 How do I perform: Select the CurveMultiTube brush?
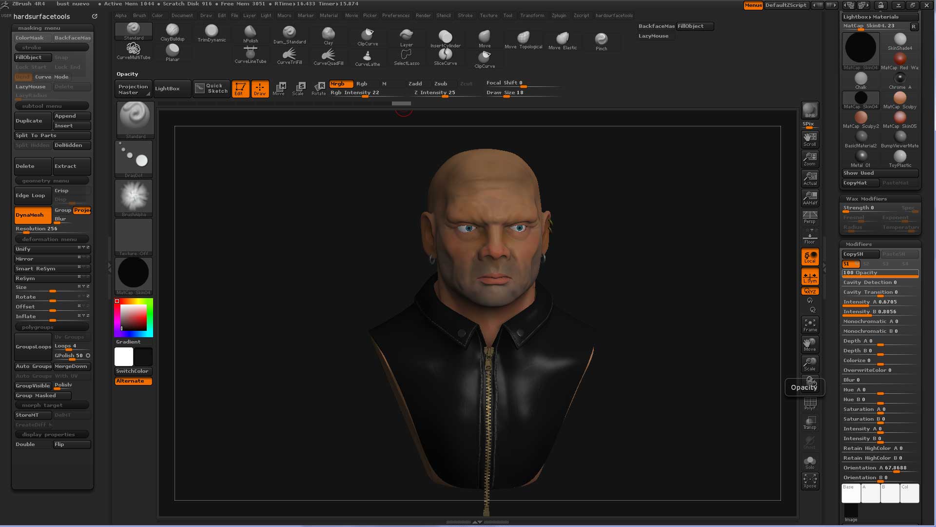(134, 51)
